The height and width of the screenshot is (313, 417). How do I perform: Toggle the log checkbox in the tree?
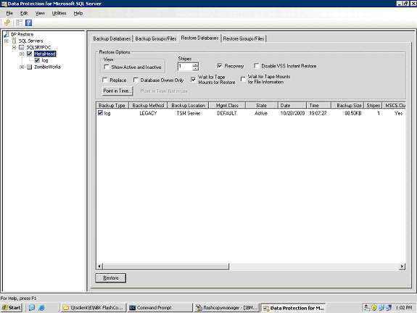pos(37,60)
